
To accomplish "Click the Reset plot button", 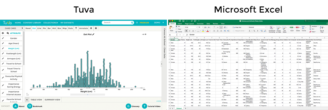I will point(28,28).
